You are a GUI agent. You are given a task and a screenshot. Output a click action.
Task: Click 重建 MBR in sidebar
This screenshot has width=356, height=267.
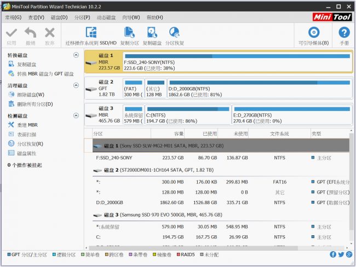pyautogui.click(x=27, y=125)
